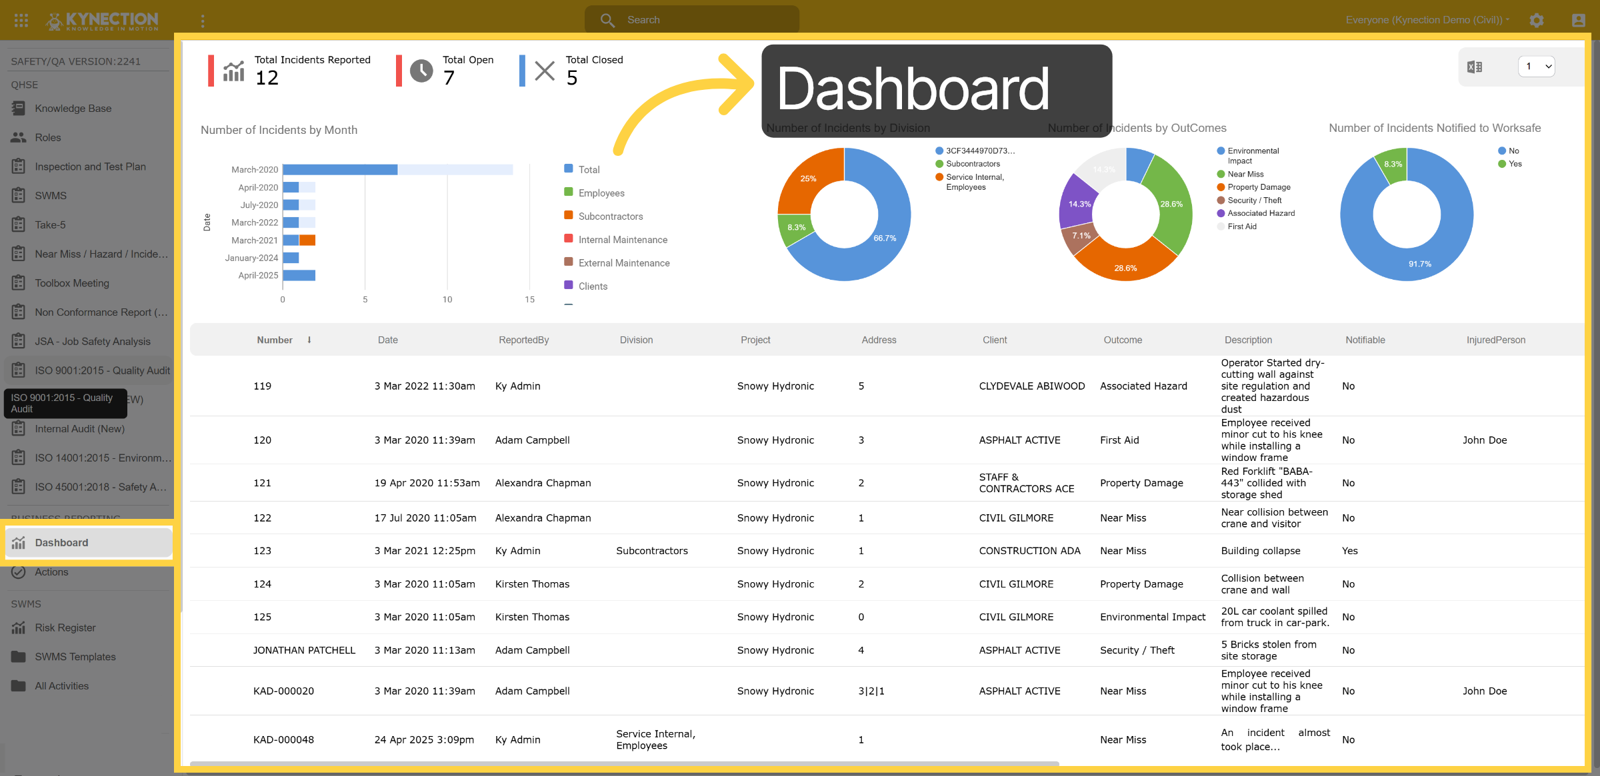Toggle External Maintenance legend entry

pyautogui.click(x=617, y=263)
